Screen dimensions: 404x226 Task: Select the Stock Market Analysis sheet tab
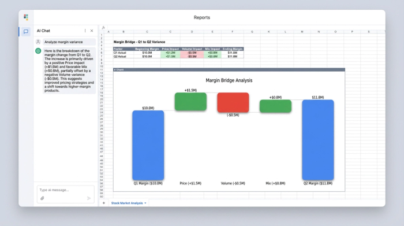pos(127,203)
